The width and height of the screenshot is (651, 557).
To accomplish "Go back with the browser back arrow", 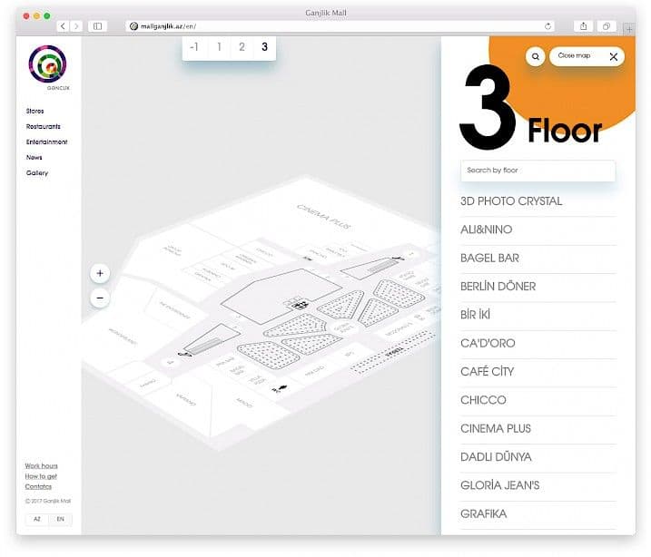I will coord(63,26).
